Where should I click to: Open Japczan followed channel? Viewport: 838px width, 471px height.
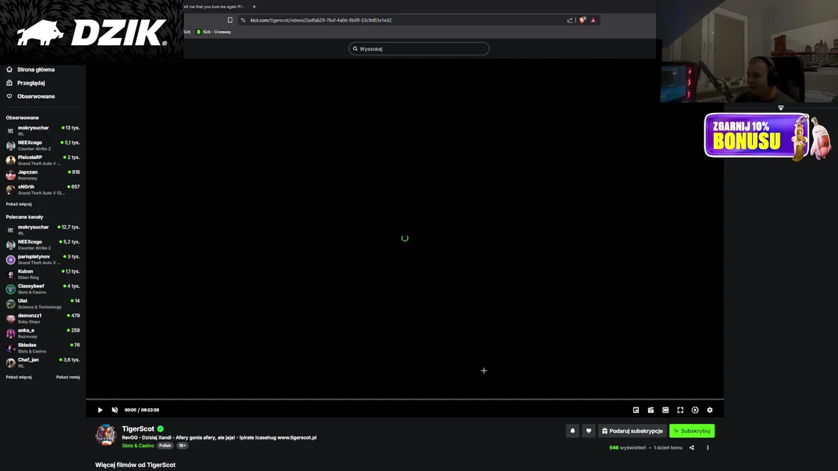[43, 175]
